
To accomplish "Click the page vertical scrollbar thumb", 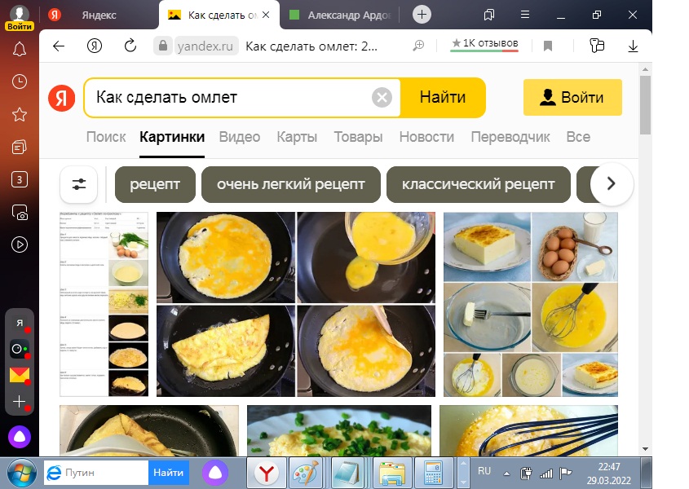I will pyautogui.click(x=645, y=105).
